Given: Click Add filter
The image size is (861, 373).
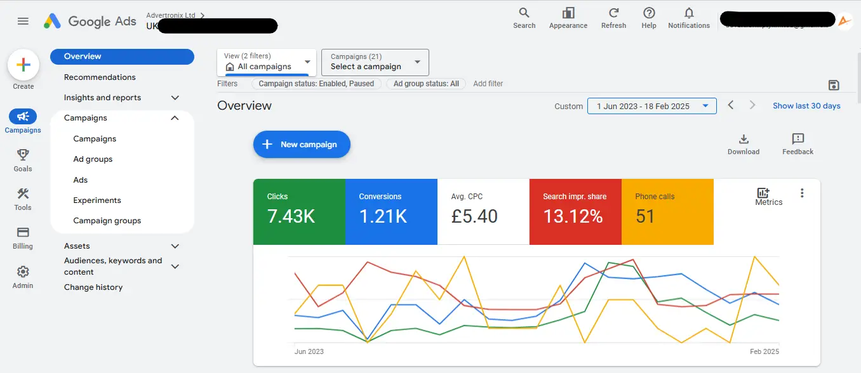Looking at the screenshot, I should [x=488, y=84].
